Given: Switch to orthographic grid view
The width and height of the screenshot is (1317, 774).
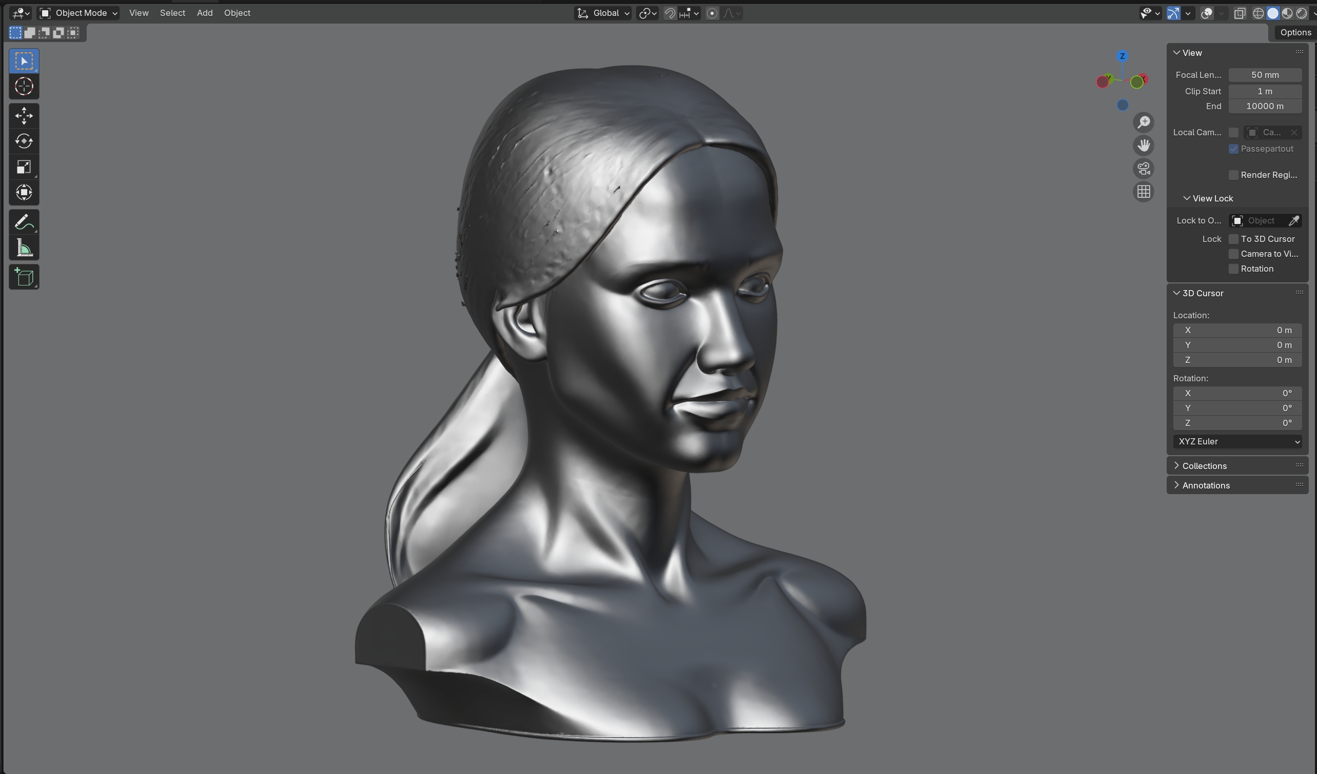Looking at the screenshot, I should (1144, 192).
